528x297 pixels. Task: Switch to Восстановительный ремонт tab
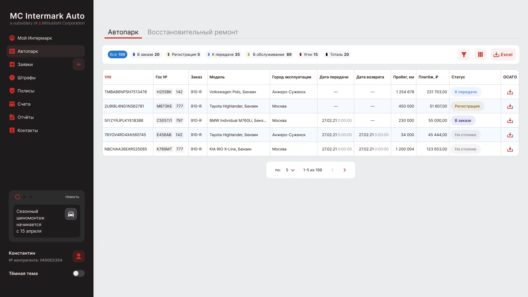click(193, 32)
